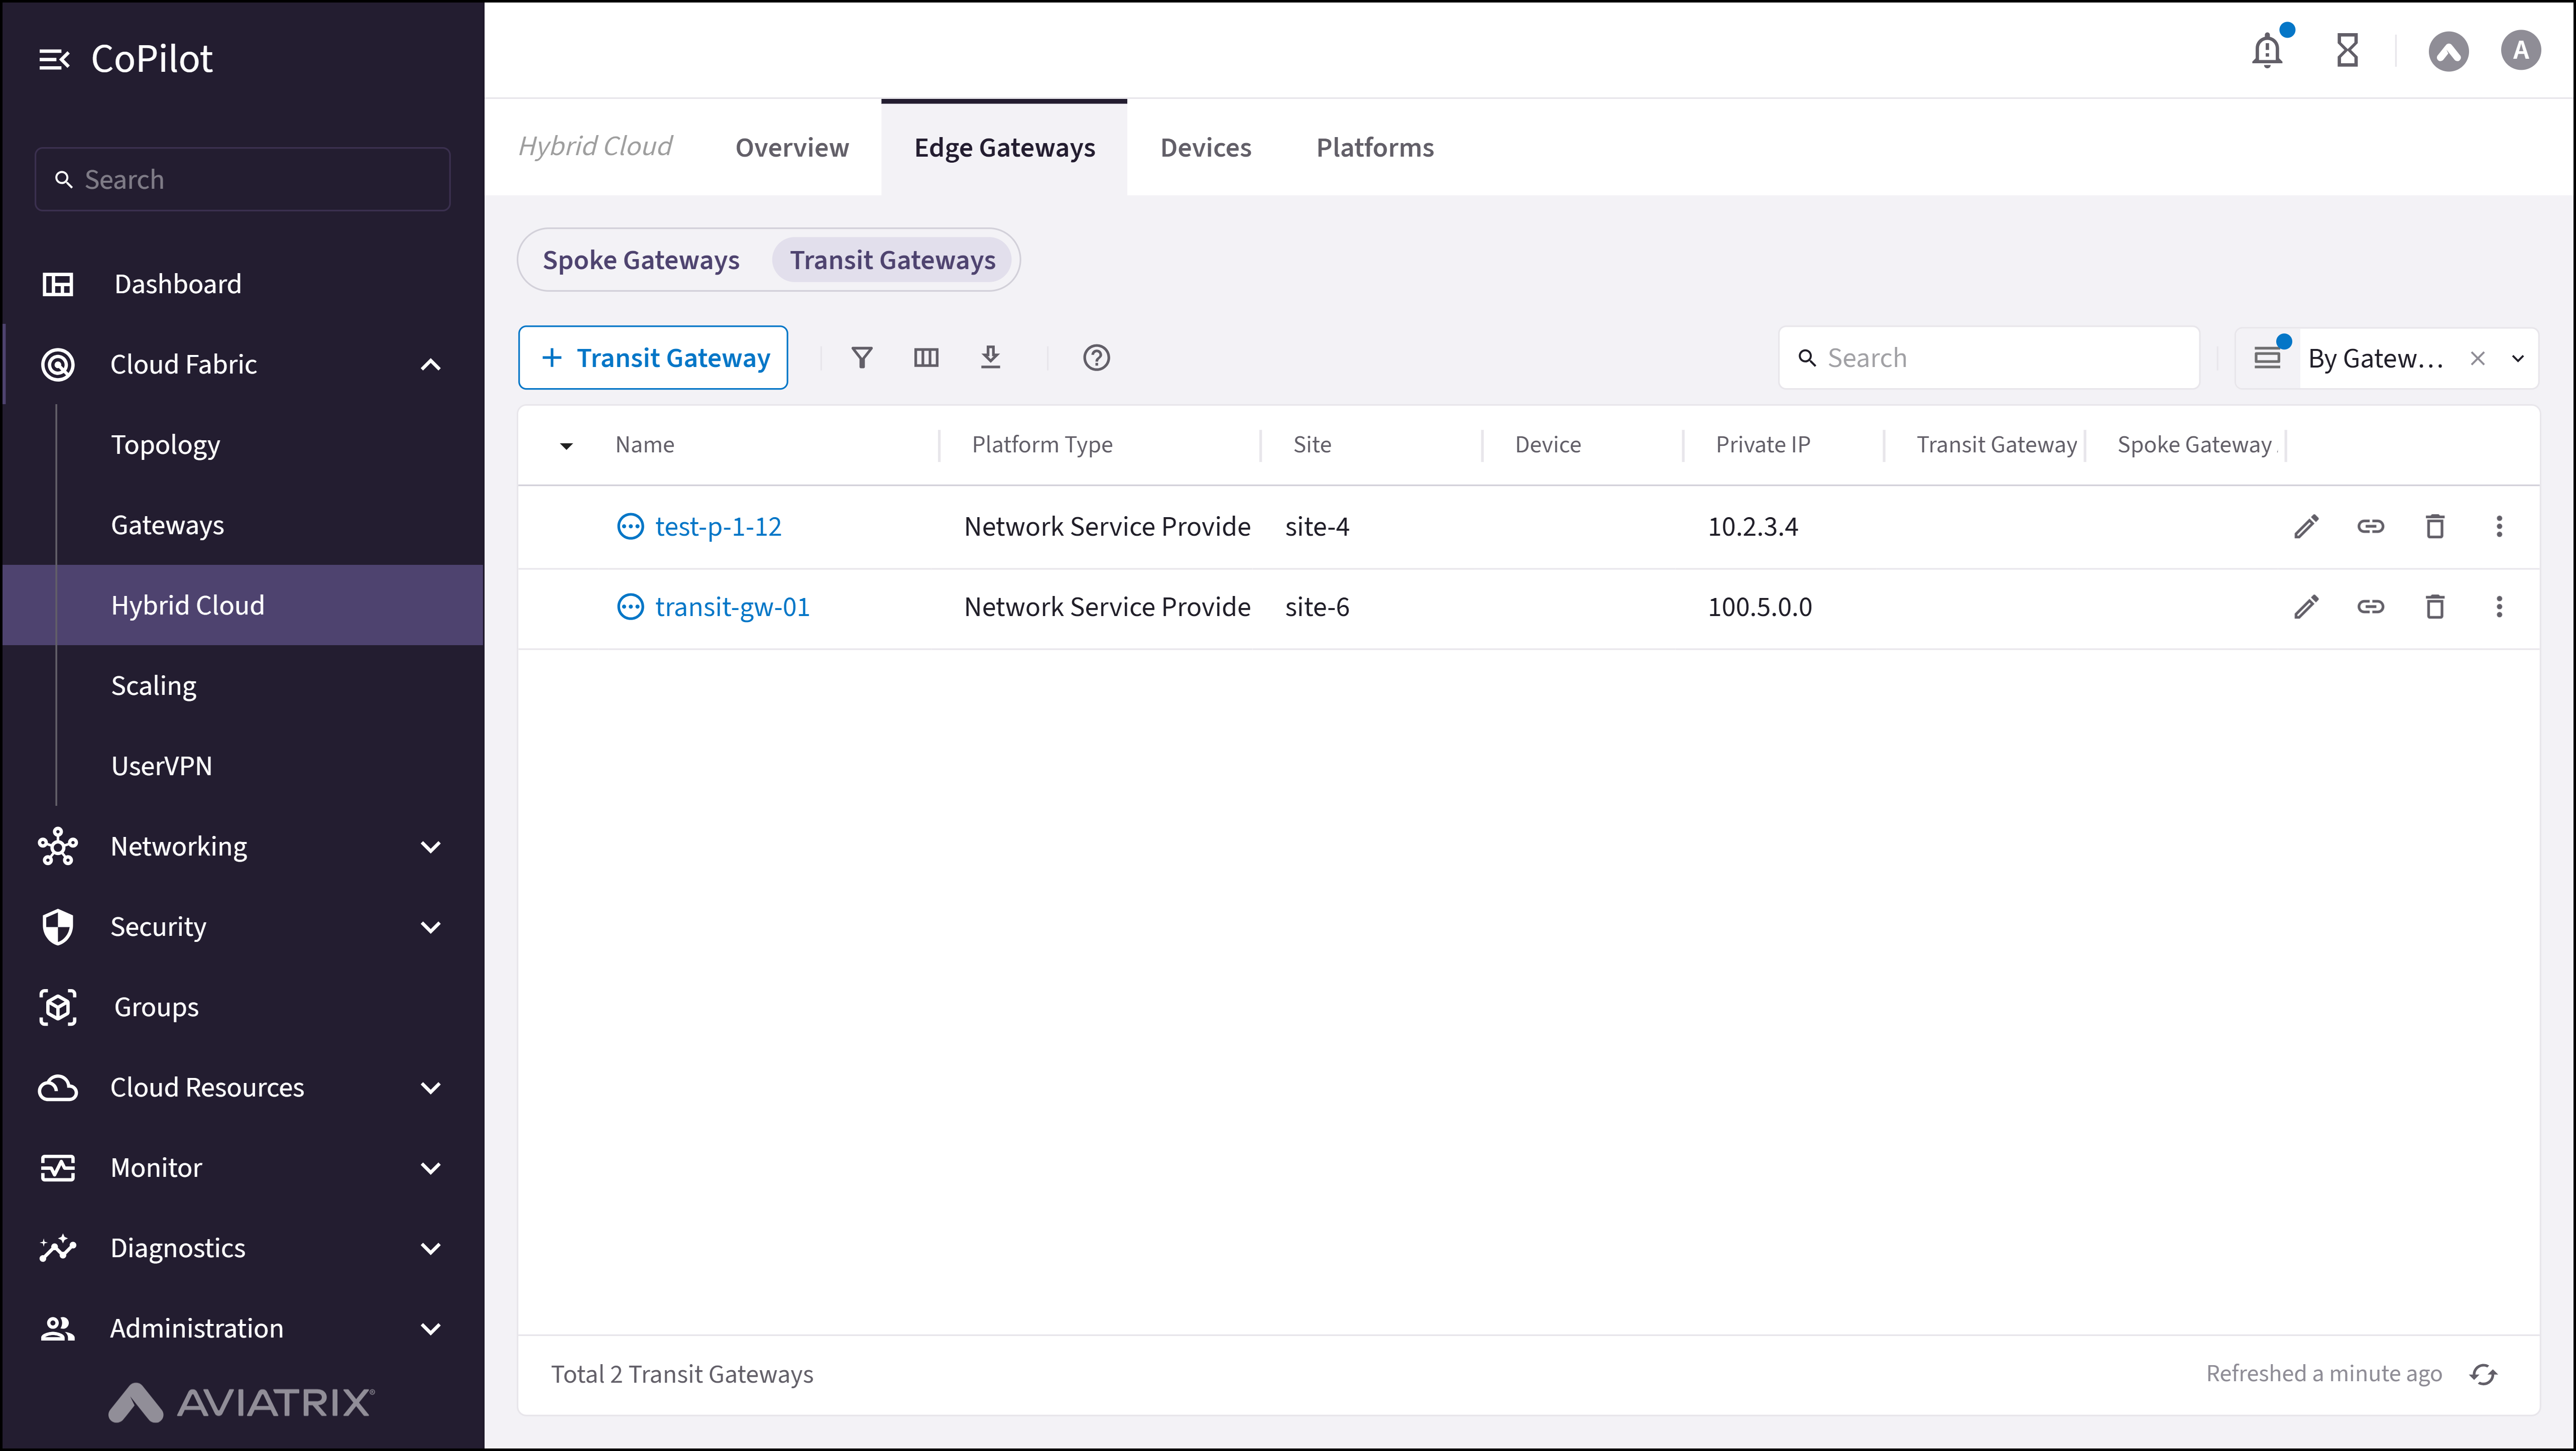Viewport: 2576px width, 1451px height.
Task: Open the transit-gw-01 gateway link
Action: pos(733,607)
